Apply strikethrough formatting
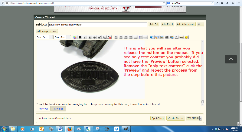The height and width of the screenshot is (132, 242). [94, 37]
